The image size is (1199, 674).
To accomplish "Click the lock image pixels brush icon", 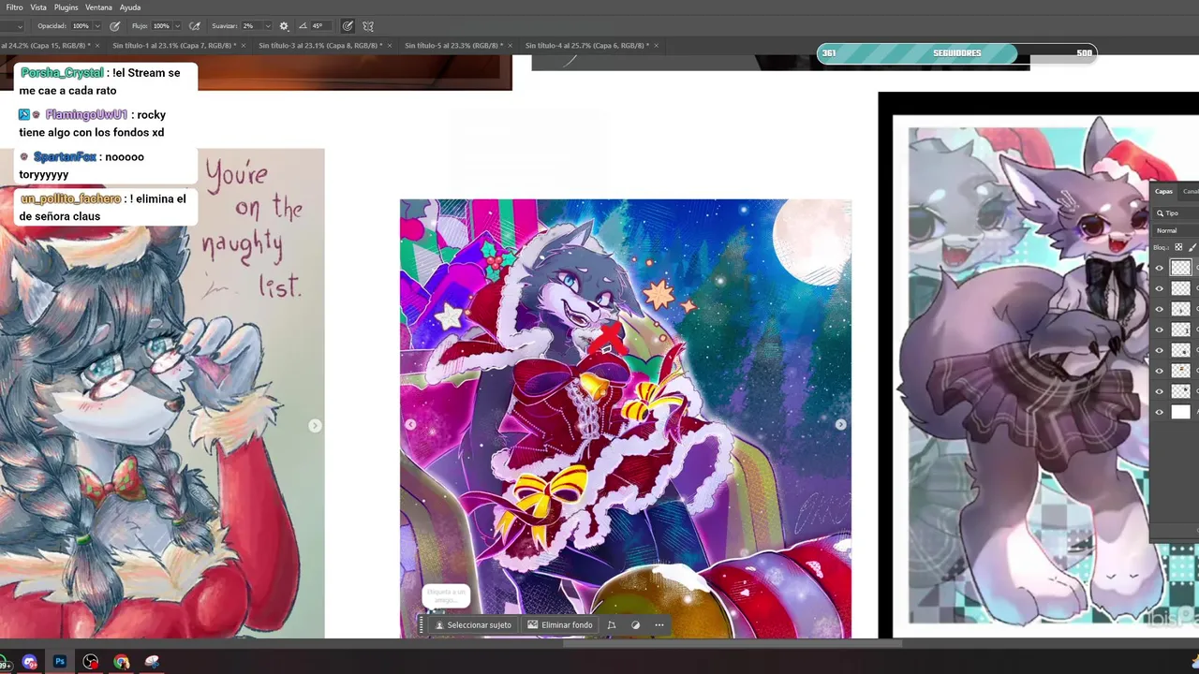I will point(1193,247).
